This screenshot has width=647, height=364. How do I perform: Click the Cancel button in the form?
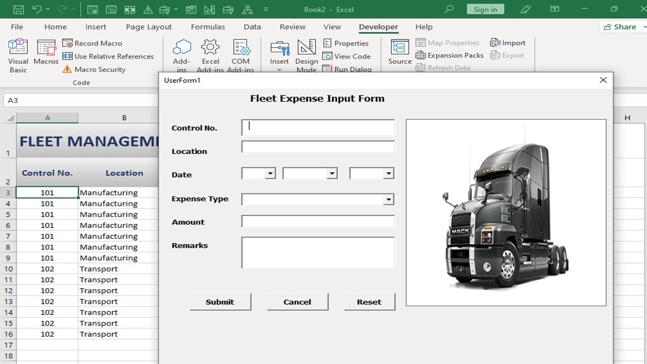click(x=297, y=302)
